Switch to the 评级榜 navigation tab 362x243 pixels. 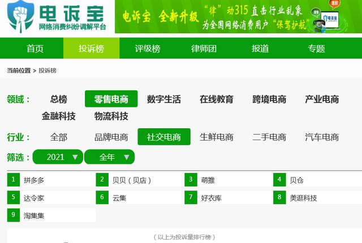click(148, 49)
